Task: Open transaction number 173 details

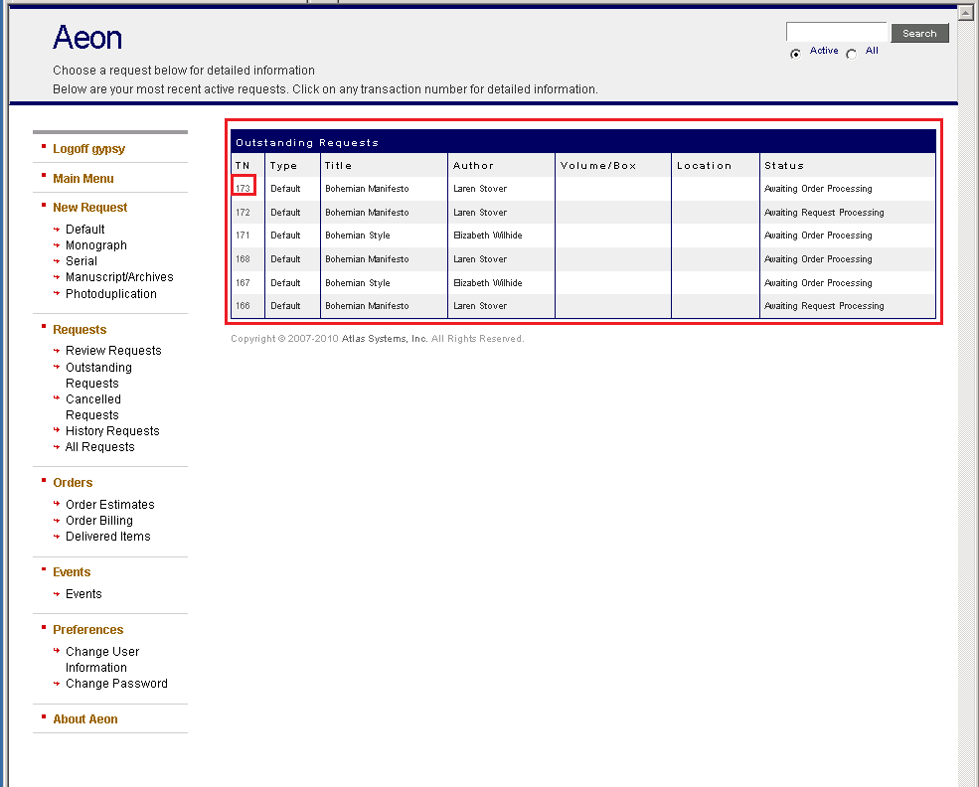Action: coord(243,188)
